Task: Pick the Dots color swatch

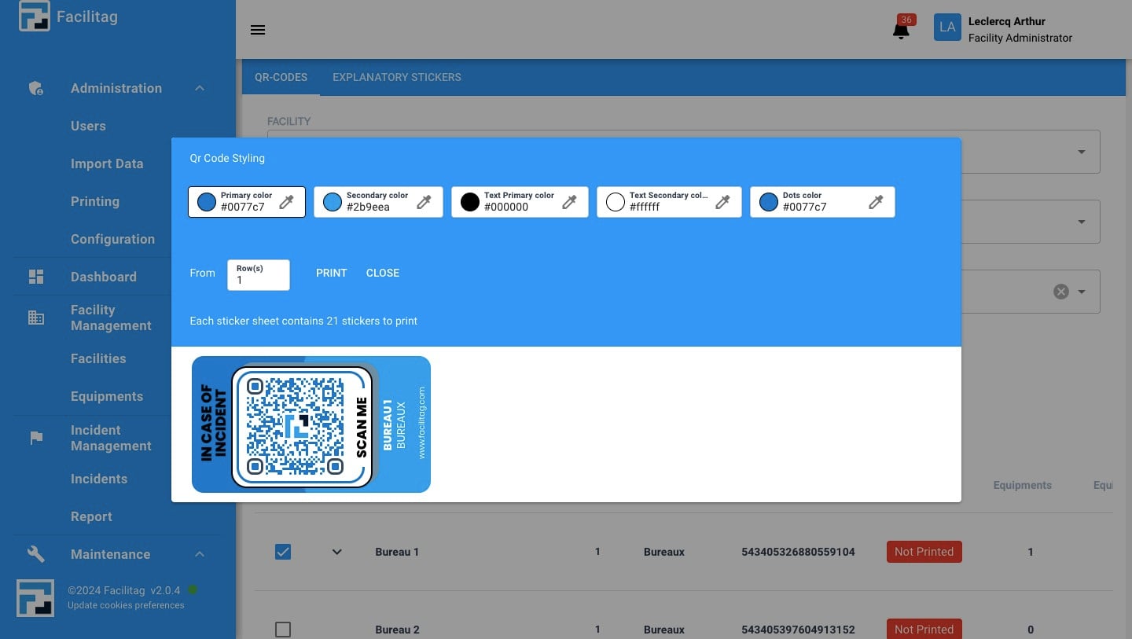Action: 769,202
